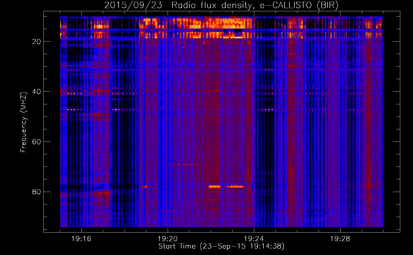Click the shorter bright orange bar near 78 MHz at 19:22
The image size is (413, 255).
pyautogui.click(x=215, y=186)
